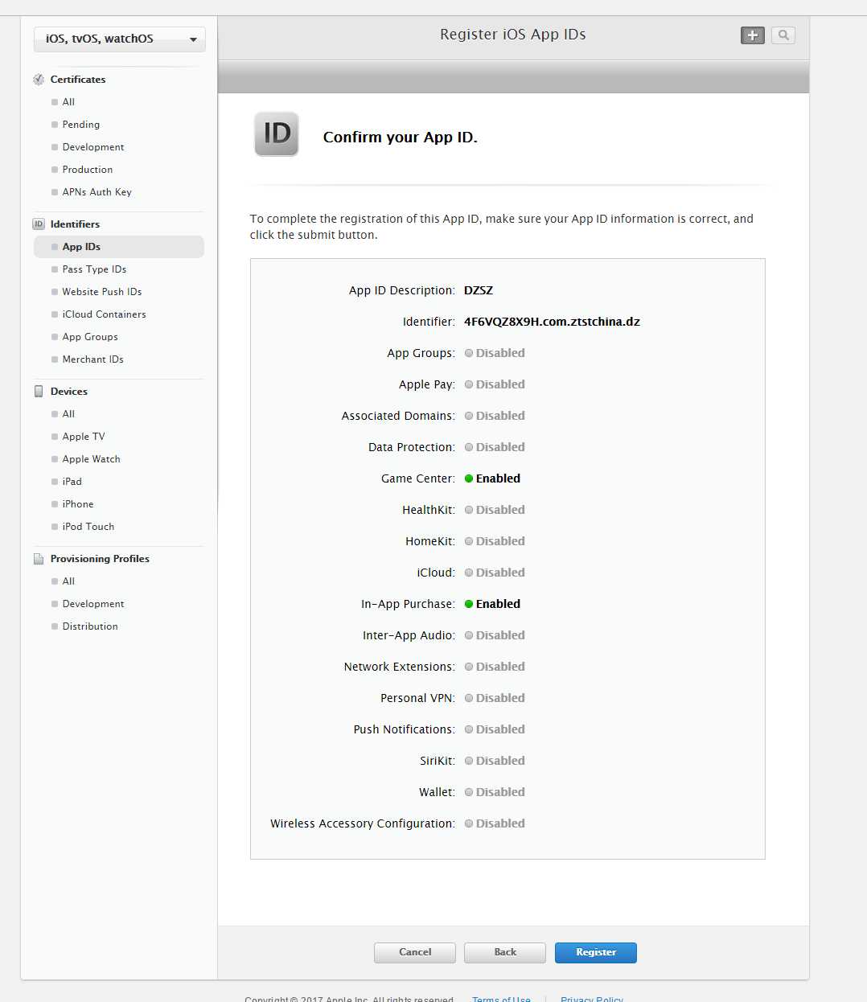Viewport: 867px width, 1002px height.
Task: Open the Terms of Use link
Action: pyautogui.click(x=501, y=999)
